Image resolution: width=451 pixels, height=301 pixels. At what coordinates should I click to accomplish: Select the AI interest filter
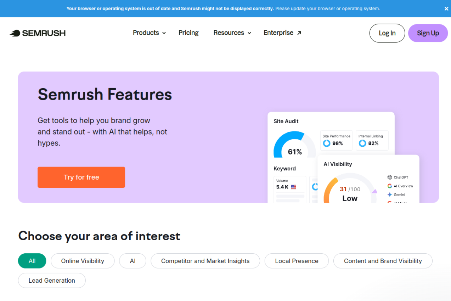pos(132,261)
